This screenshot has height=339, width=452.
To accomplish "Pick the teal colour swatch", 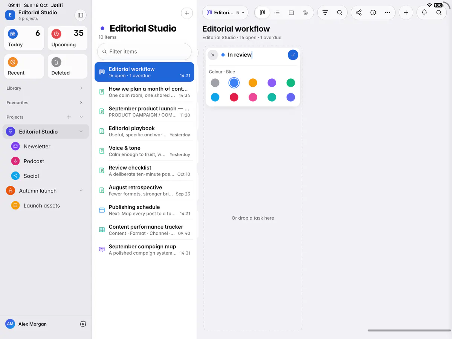I will 272,97.
